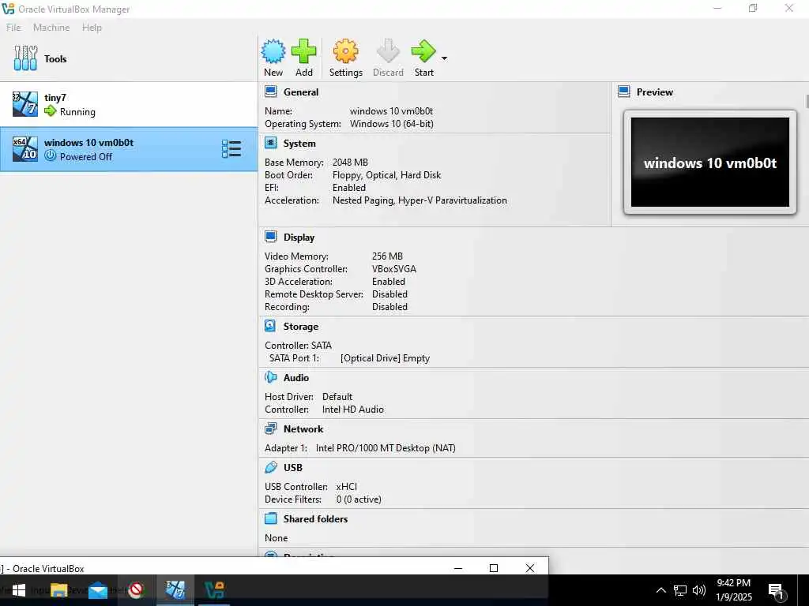Screen dimensions: 809x606
Task: Open the volume speaker tray icon
Action: click(699, 590)
